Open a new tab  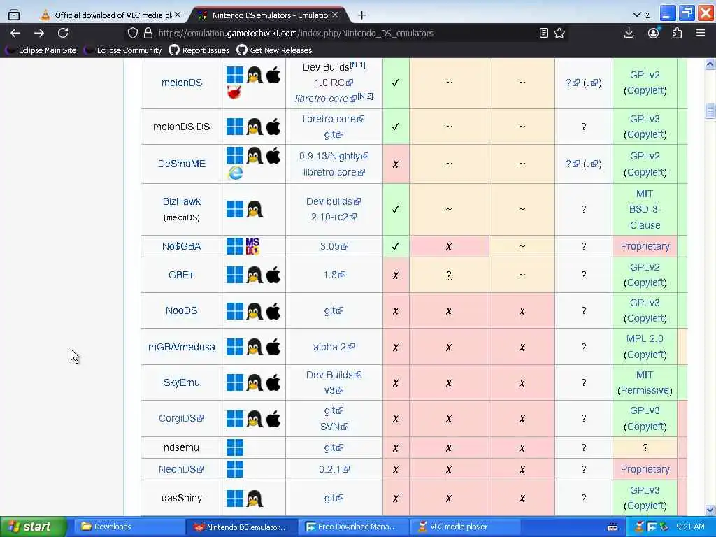tap(361, 15)
